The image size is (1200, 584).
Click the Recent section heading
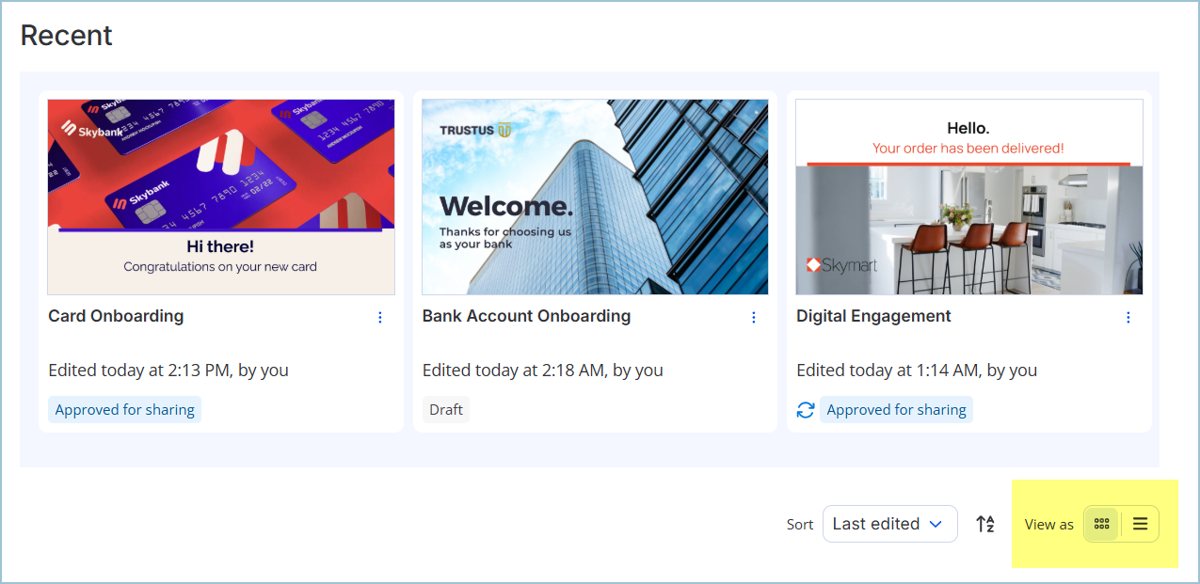(67, 35)
